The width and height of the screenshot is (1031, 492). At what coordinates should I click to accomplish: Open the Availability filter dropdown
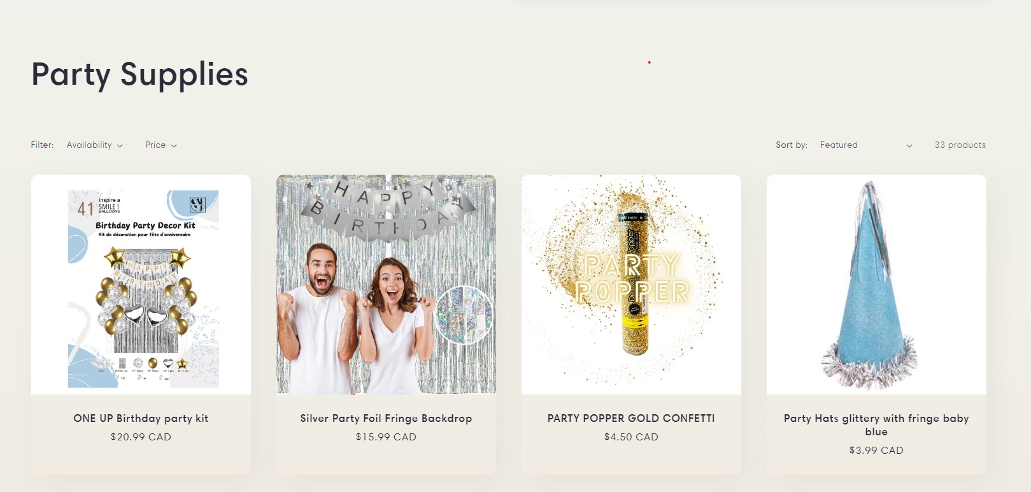pos(94,145)
